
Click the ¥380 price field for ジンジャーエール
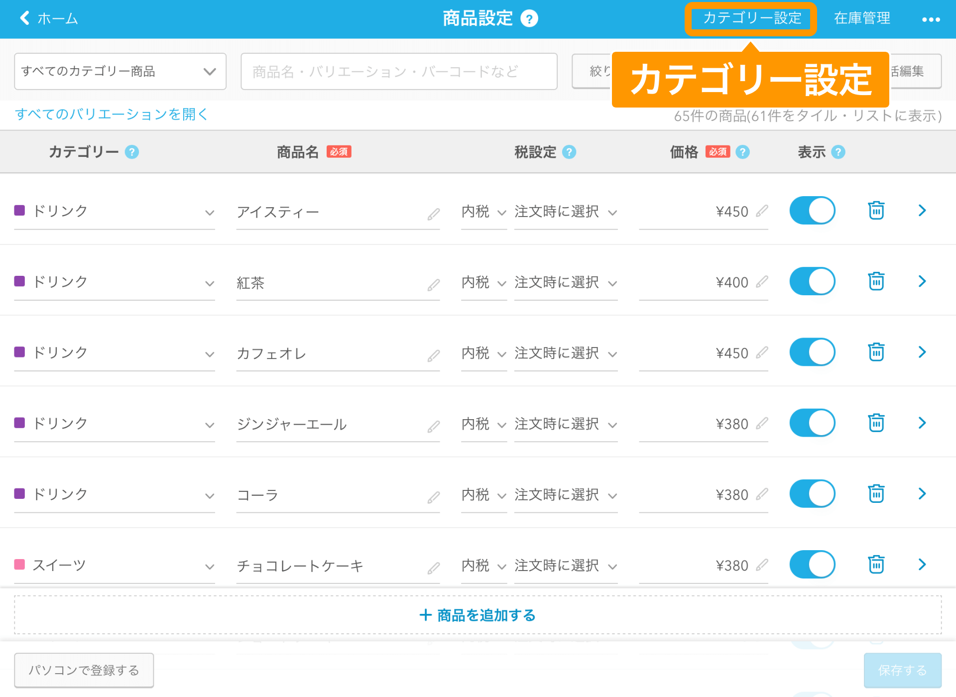tap(704, 424)
